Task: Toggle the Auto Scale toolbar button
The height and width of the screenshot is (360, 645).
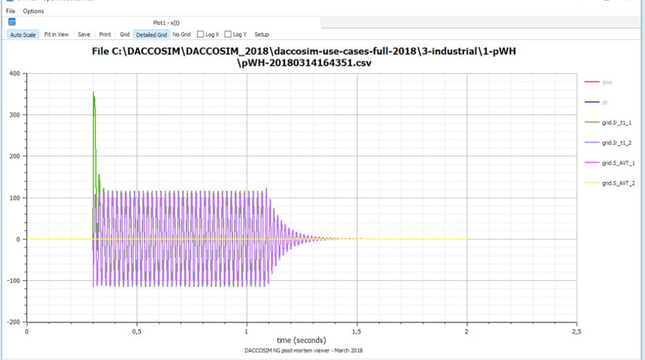Action: click(x=23, y=34)
